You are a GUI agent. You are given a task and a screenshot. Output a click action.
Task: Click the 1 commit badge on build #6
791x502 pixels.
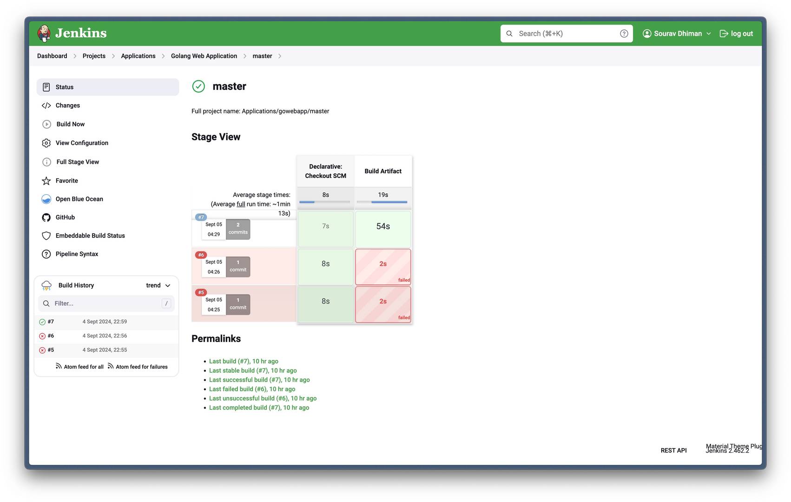click(x=238, y=267)
